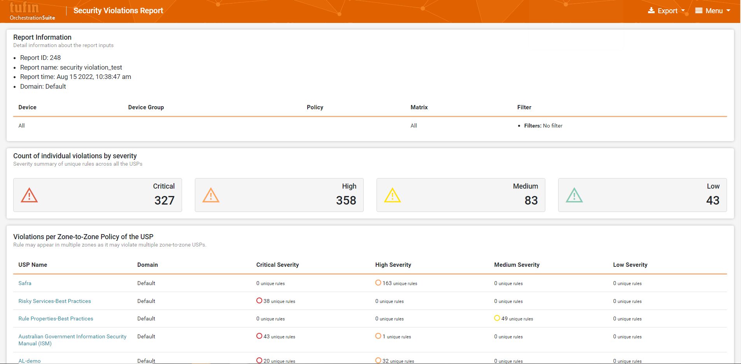741x364 pixels.
Task: Open the Risky Services-Best Practices link
Action: coord(54,301)
